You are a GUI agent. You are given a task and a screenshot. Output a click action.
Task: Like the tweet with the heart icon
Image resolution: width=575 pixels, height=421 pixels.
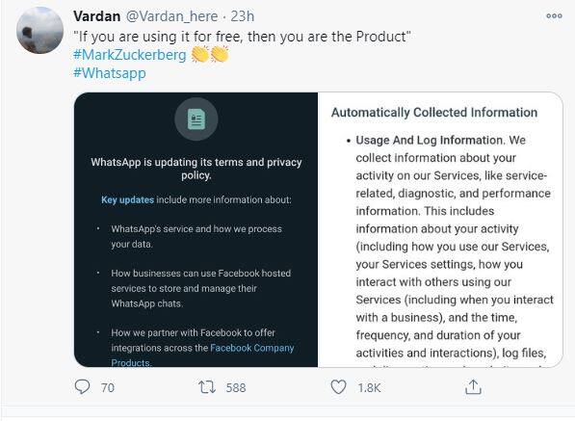(338, 387)
